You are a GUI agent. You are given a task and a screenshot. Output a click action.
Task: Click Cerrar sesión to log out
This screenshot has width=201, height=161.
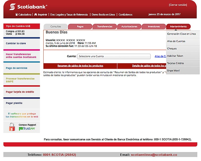pyautogui.click(x=178, y=5)
